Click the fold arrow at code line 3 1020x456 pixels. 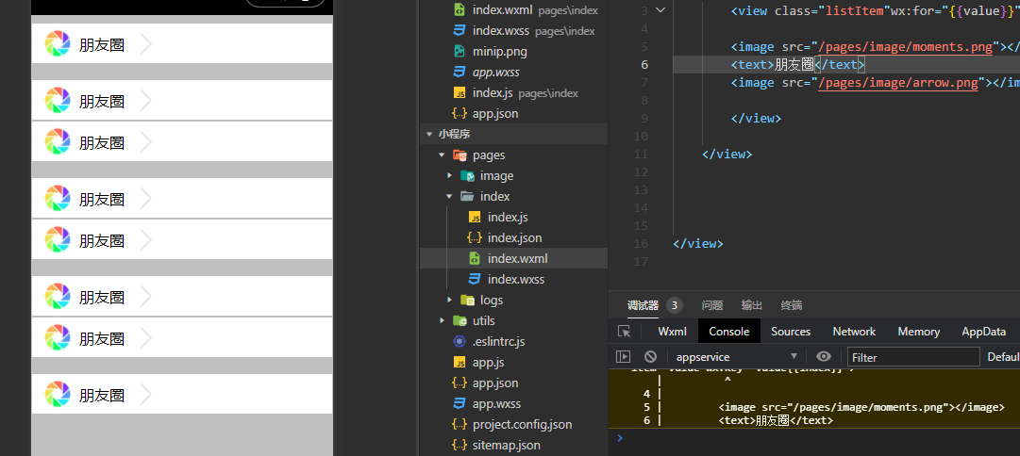click(660, 10)
